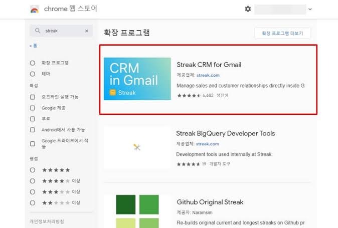338x228 pixels.
Task: Click the BigQuery Developer Tools star rating
Action: point(189,164)
